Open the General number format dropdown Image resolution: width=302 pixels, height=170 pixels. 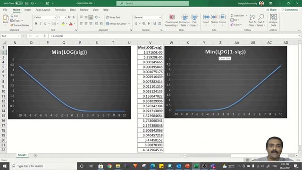click(x=160, y=17)
